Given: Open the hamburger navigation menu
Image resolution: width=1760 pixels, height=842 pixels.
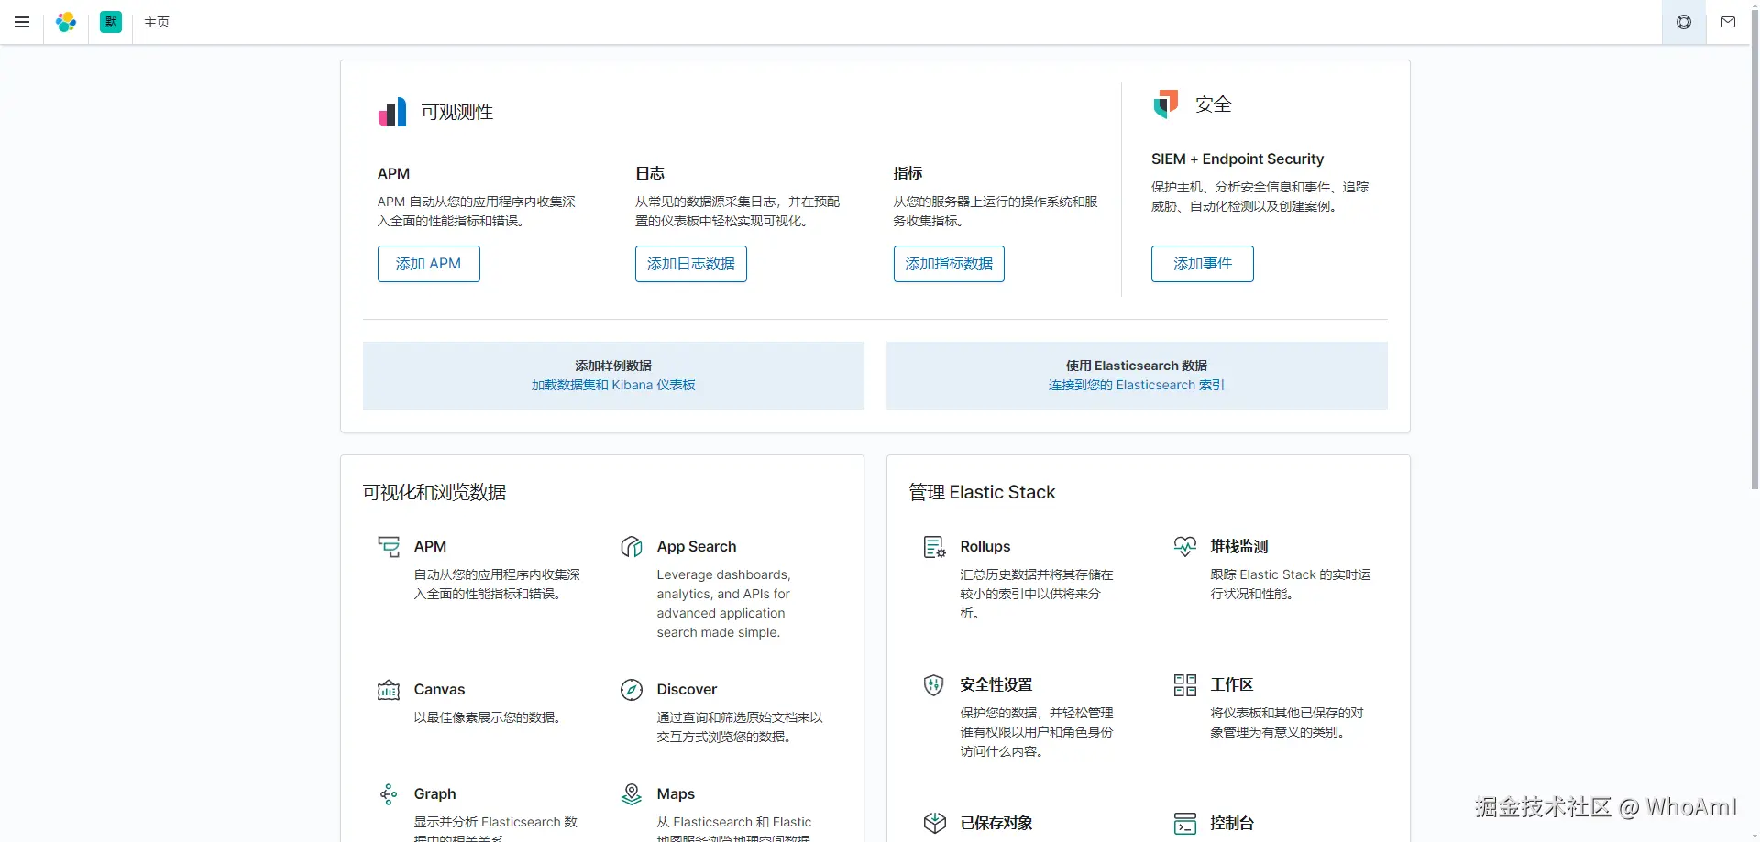Looking at the screenshot, I should (x=22, y=22).
